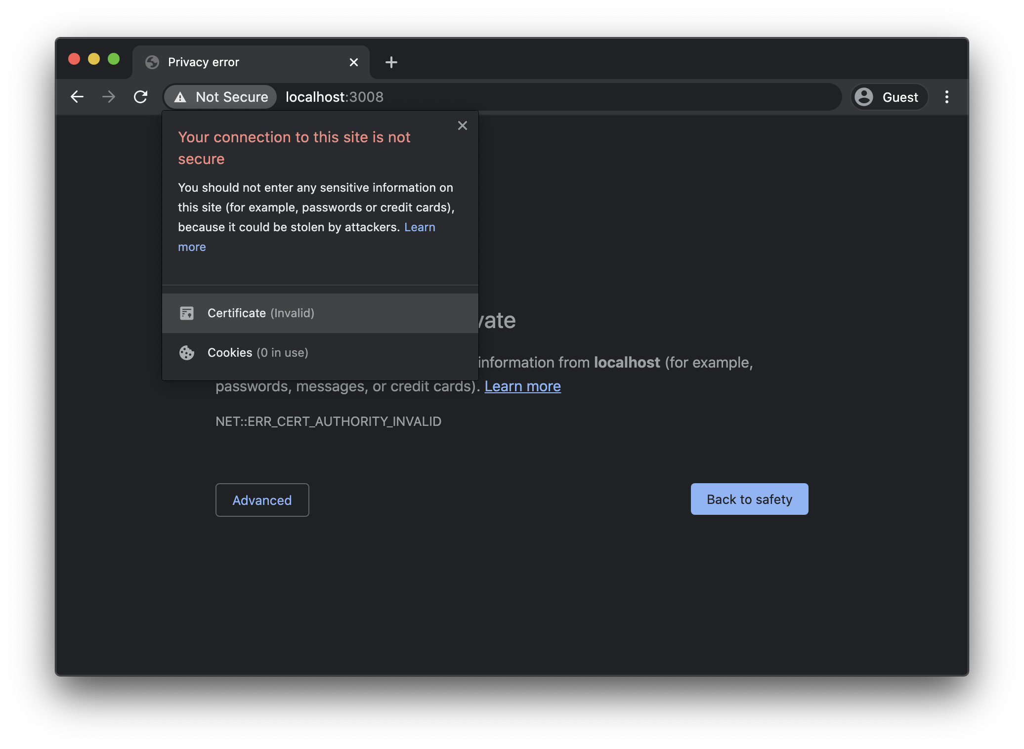Reload the page with refresh icon
The width and height of the screenshot is (1024, 749).
[141, 97]
